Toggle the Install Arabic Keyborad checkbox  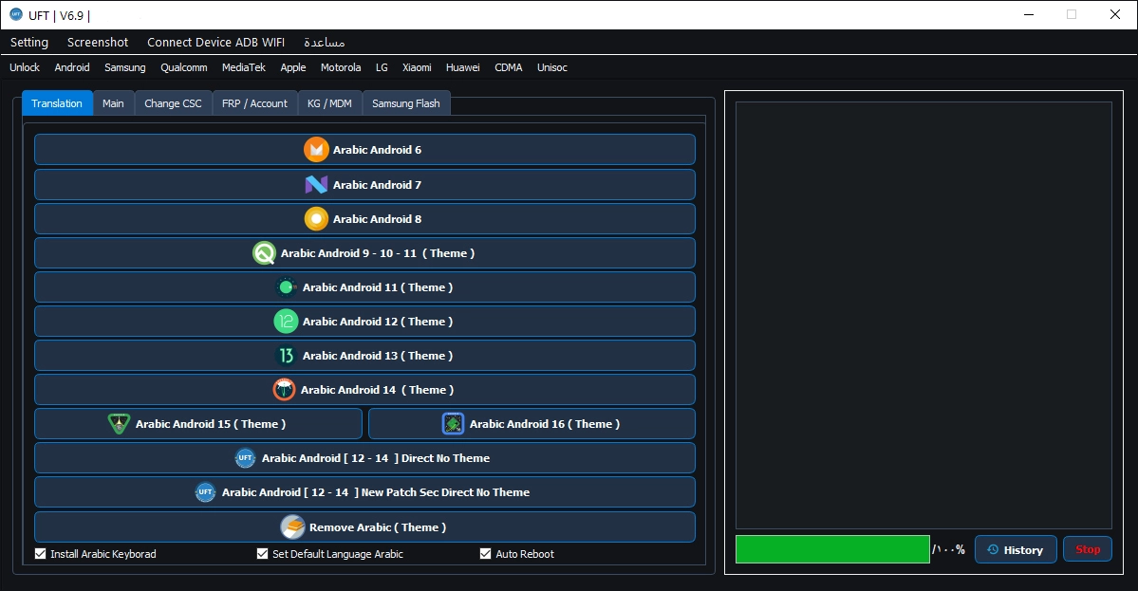click(x=41, y=554)
